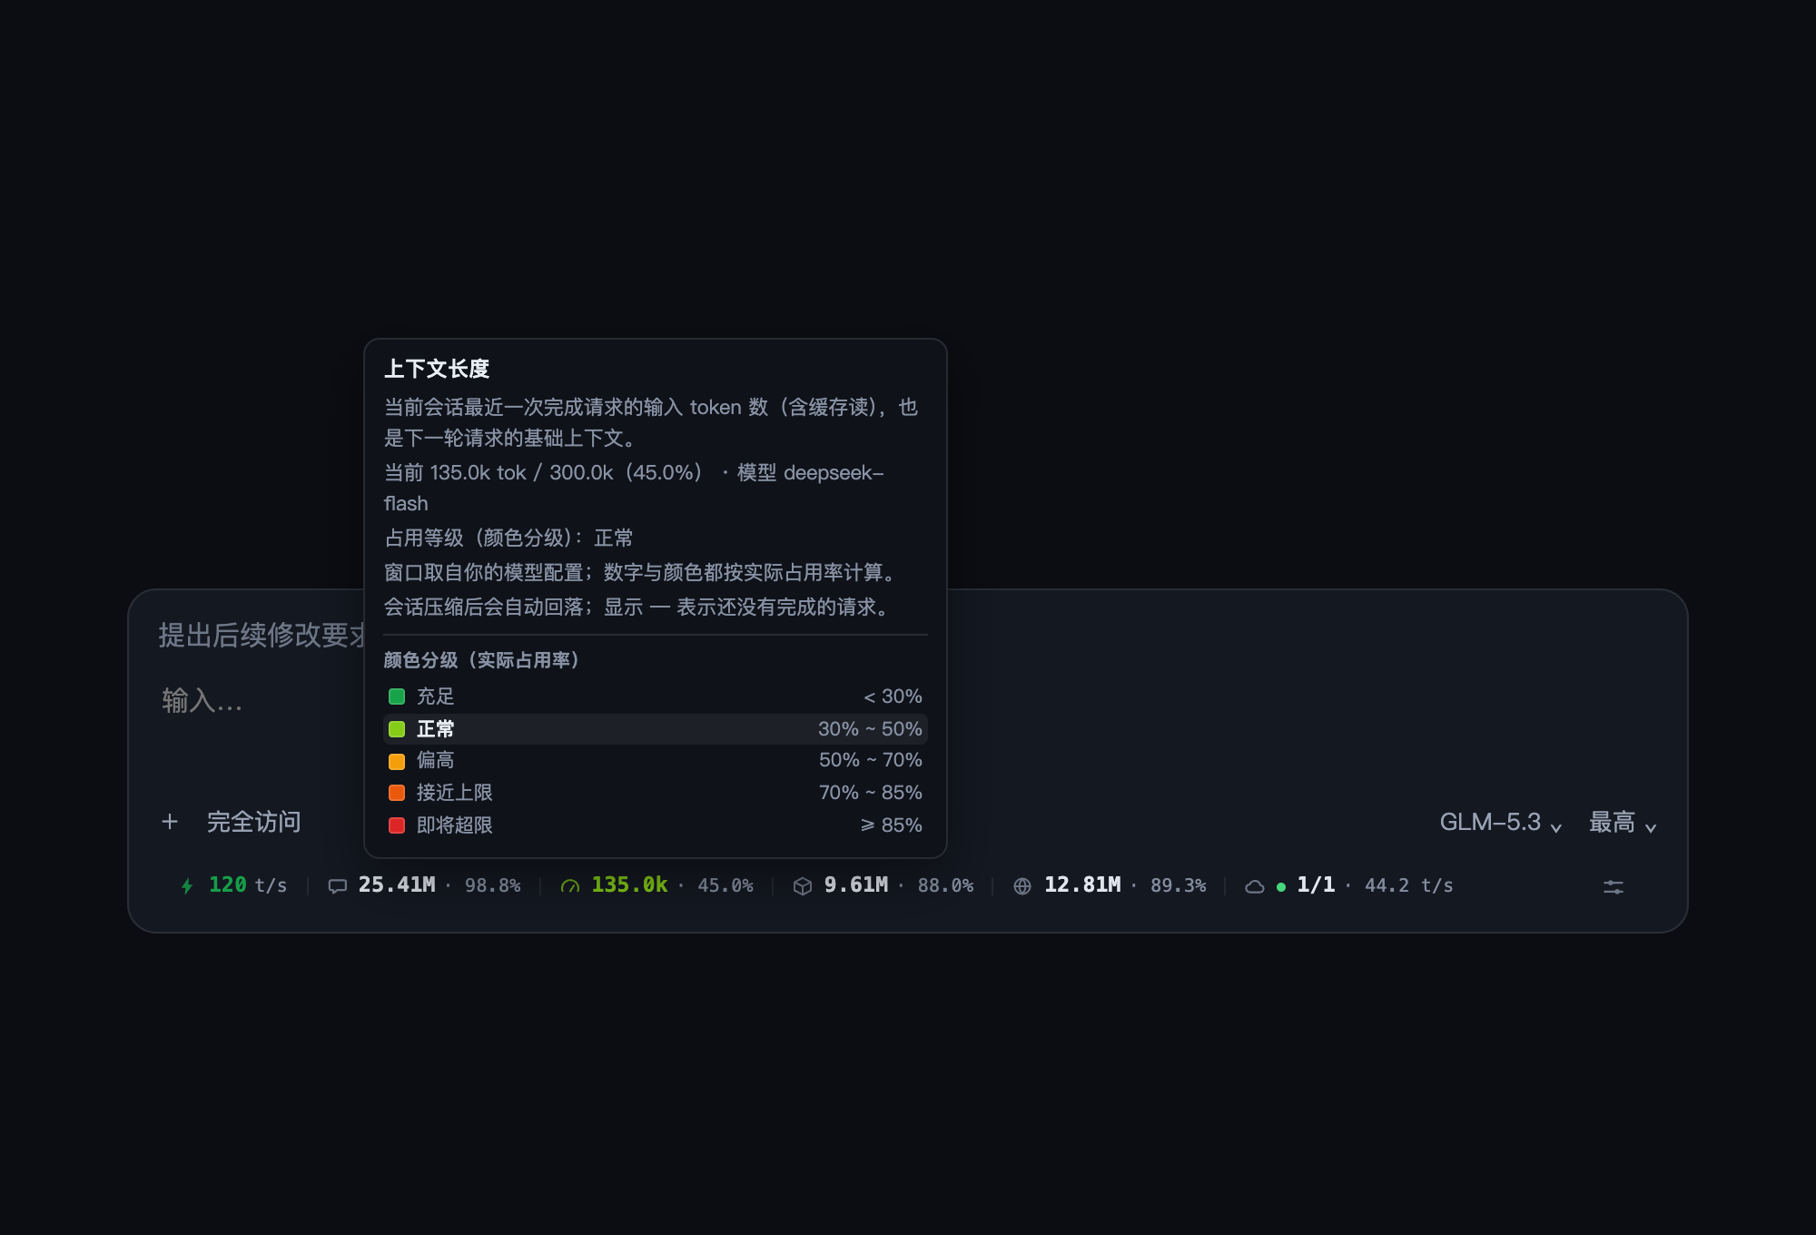The width and height of the screenshot is (1816, 1235).
Task: Click the < 30% threshold value
Action: [893, 697]
